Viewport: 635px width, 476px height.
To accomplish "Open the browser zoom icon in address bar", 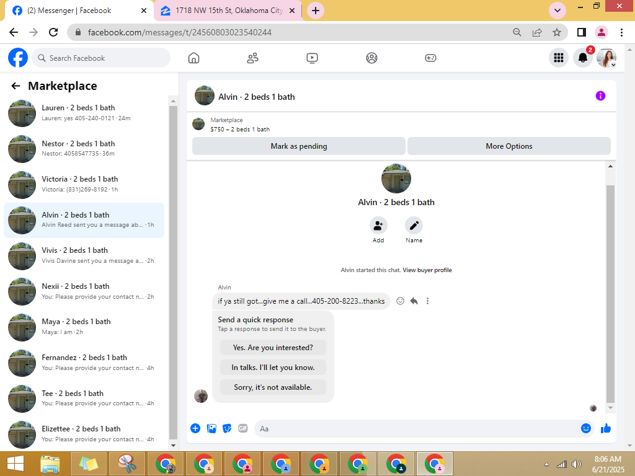I will click(517, 32).
